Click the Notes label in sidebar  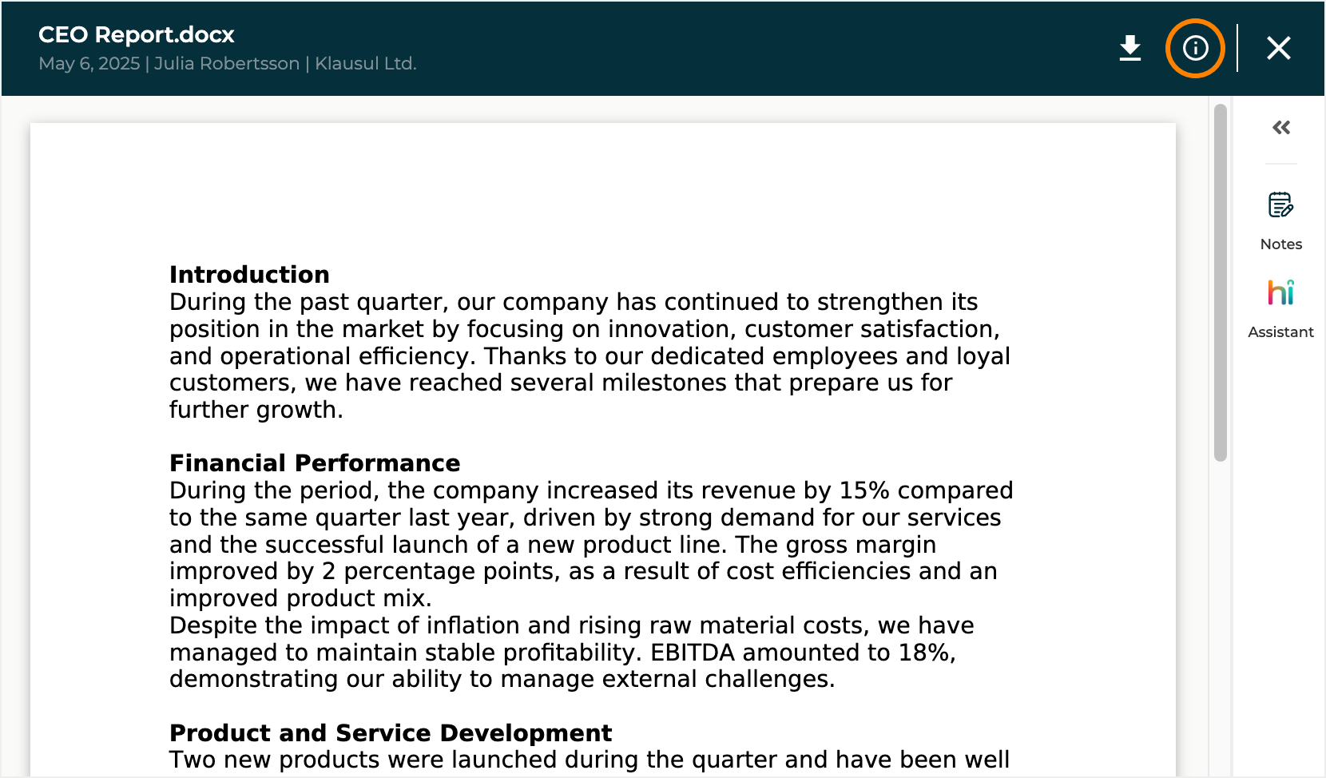click(x=1280, y=244)
